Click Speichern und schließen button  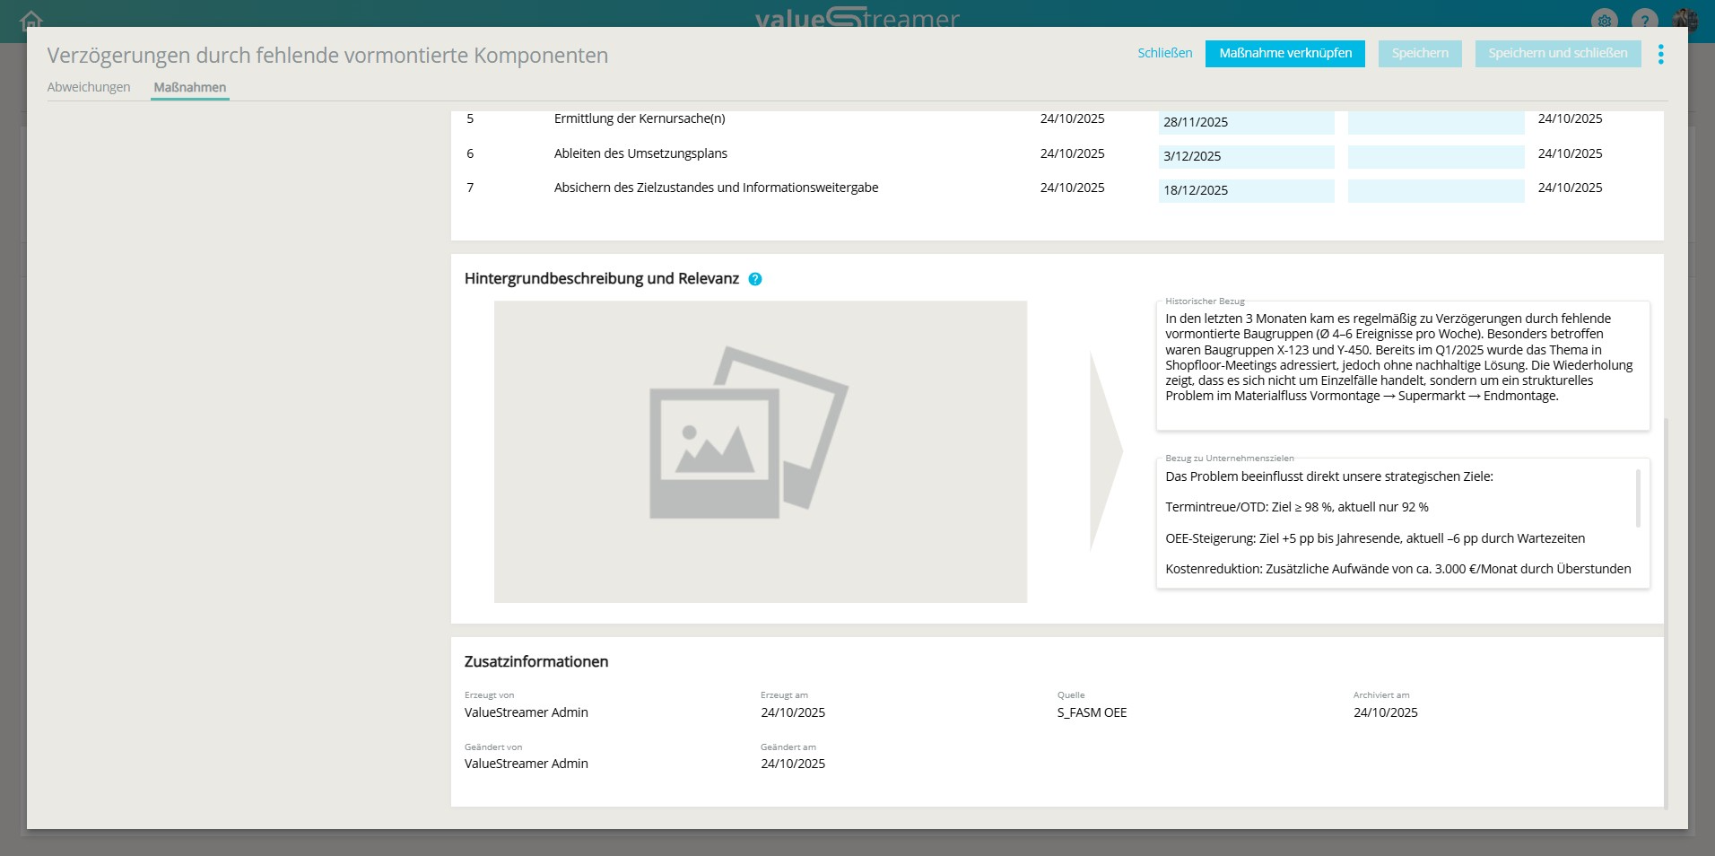coord(1557,54)
